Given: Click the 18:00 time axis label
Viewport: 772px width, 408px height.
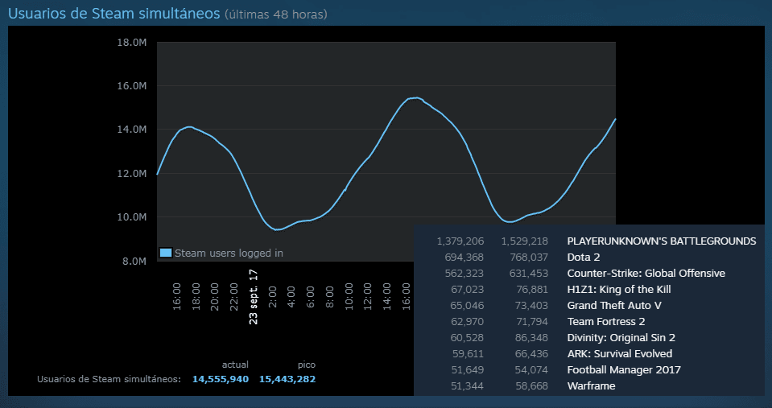Looking at the screenshot, I should tap(196, 296).
